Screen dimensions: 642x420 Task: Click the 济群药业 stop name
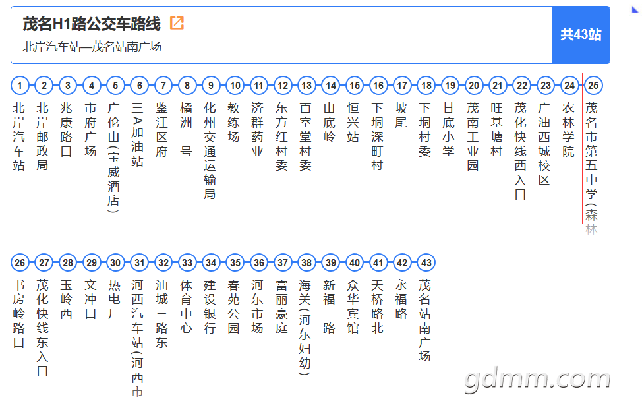point(257,129)
